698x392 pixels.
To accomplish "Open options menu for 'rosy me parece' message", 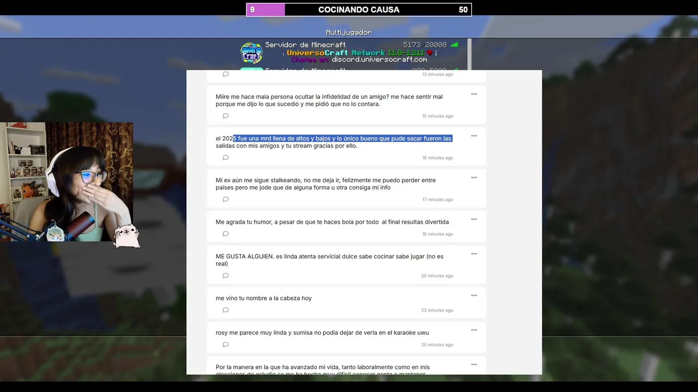I will [x=474, y=330].
